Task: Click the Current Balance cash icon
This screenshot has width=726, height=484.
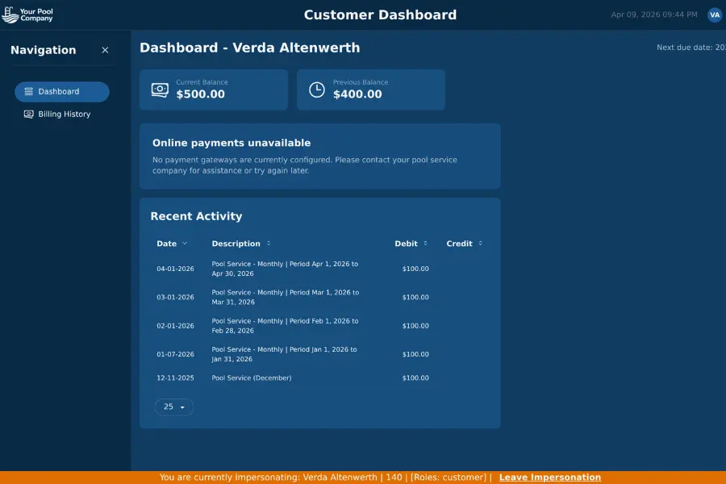Action: 160,90
